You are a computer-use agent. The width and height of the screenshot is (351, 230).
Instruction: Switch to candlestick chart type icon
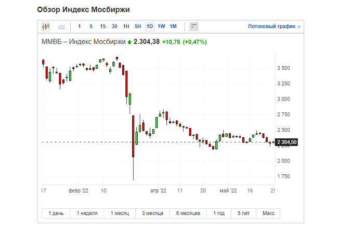(46, 27)
